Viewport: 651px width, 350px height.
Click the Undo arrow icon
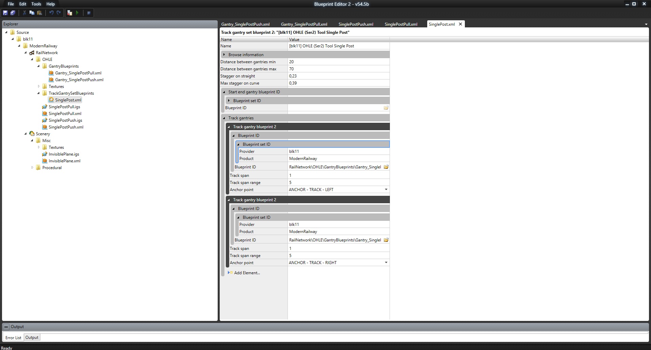coord(51,13)
